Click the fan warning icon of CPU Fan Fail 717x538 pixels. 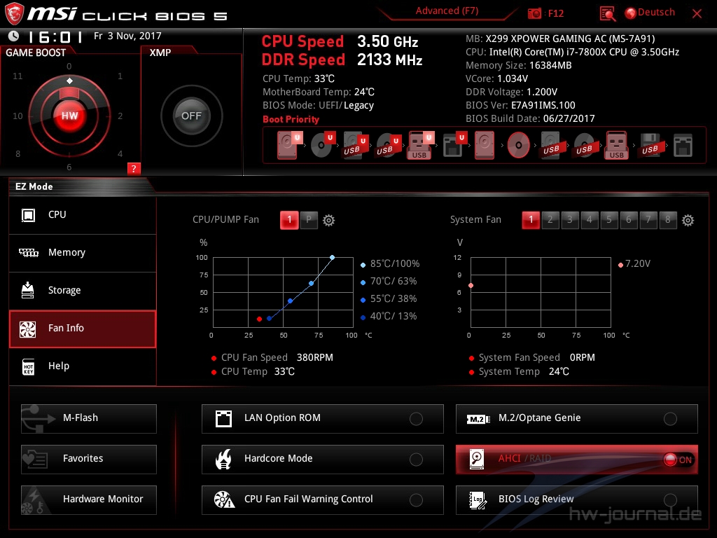tap(224, 499)
